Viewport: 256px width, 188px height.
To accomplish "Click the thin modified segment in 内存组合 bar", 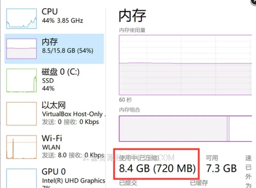I will (228, 128).
